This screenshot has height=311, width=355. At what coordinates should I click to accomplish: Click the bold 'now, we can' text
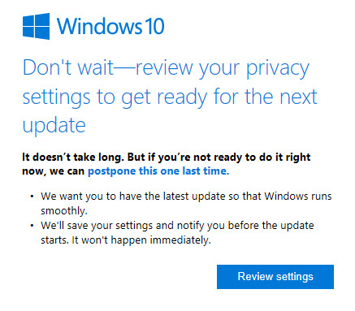(x=54, y=171)
